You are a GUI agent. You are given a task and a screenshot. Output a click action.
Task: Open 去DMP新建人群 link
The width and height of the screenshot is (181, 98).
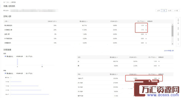pyautogui.click(x=169, y=51)
